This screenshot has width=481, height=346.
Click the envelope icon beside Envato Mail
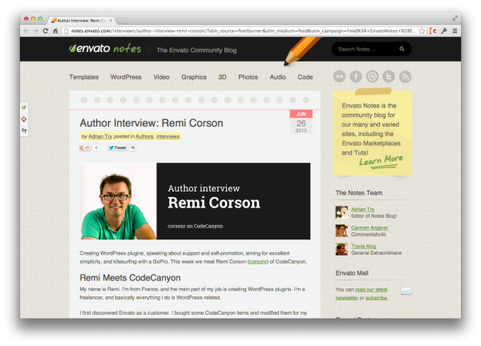pyautogui.click(x=406, y=291)
